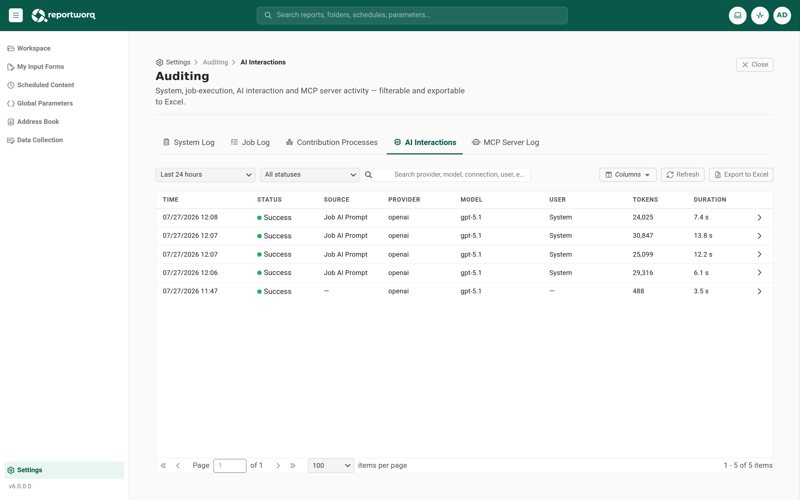Open the items per page dropdown
800x500 pixels.
coord(331,465)
